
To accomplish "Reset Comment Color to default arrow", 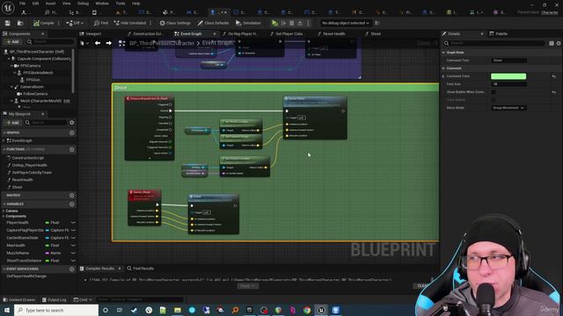I will point(553,76).
